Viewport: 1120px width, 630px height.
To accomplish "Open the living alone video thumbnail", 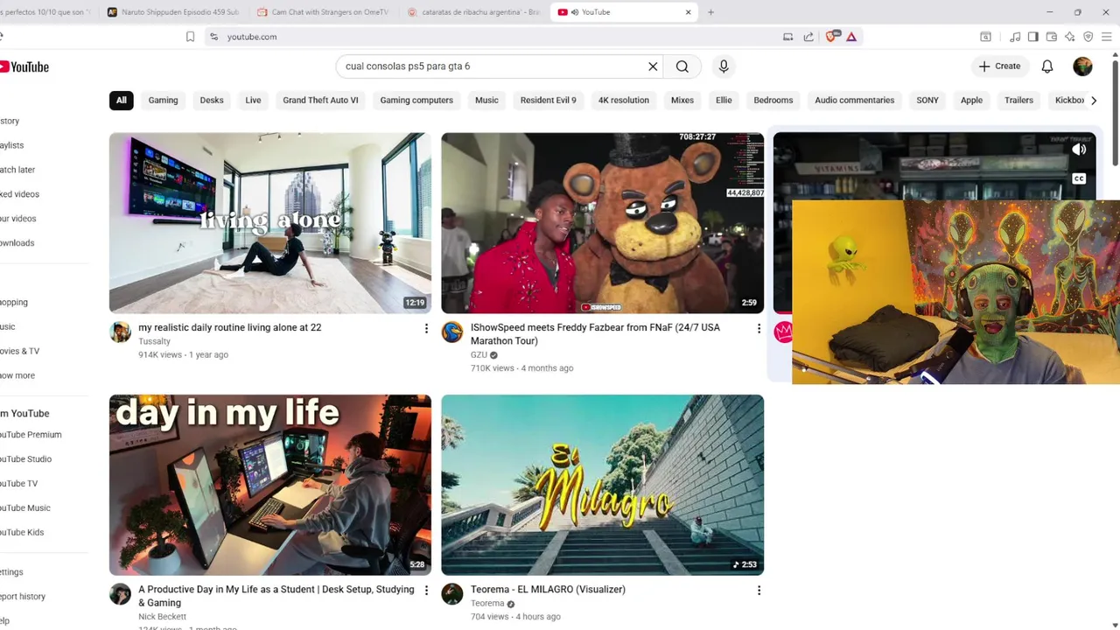I will click(270, 223).
